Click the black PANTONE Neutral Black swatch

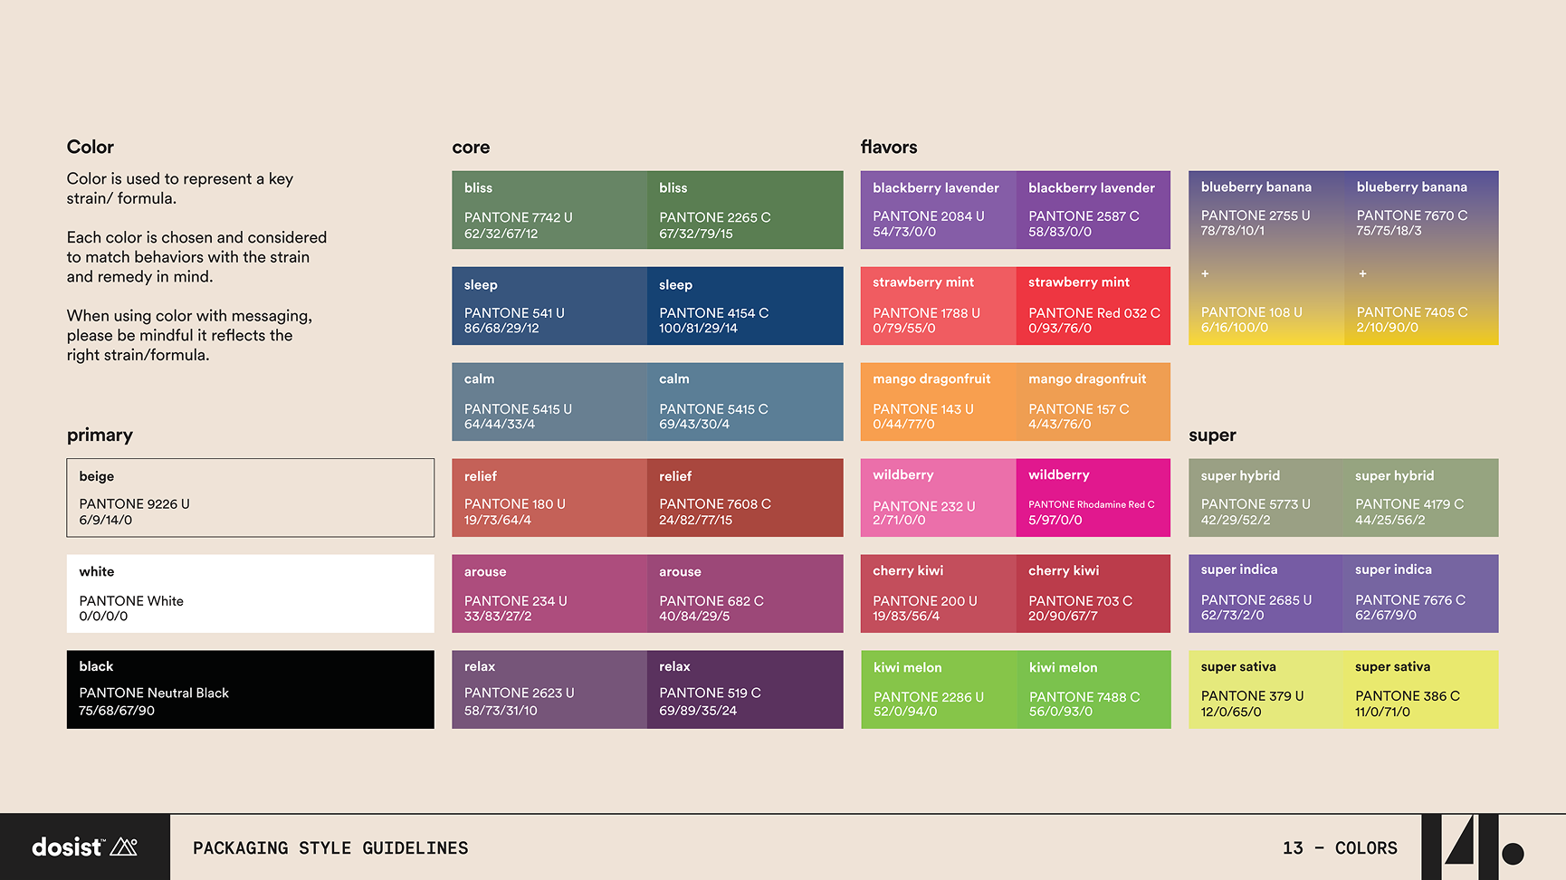[251, 690]
